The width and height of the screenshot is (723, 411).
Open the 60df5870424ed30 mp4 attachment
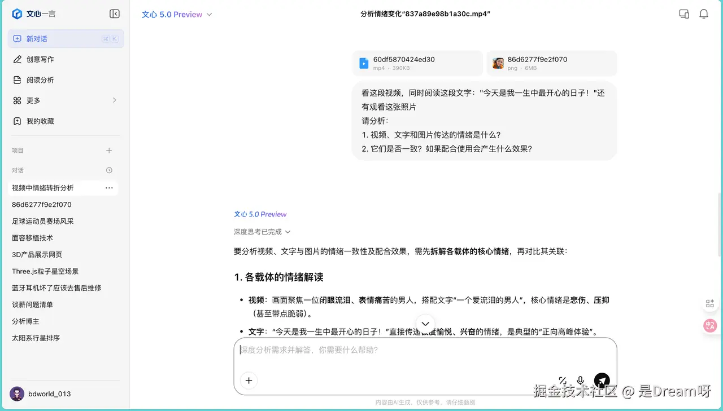(417, 63)
